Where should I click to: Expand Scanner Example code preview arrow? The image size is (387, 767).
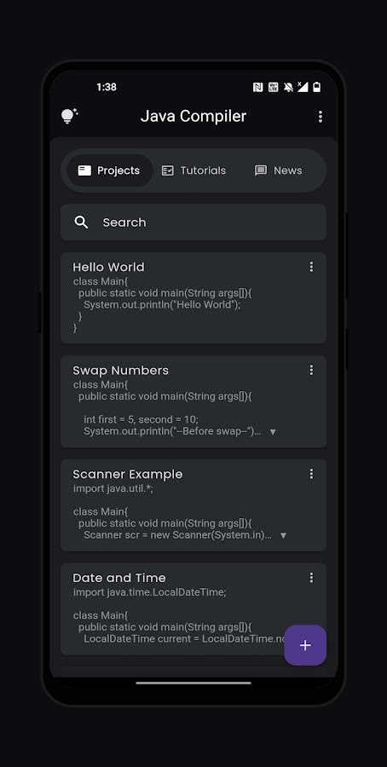pos(283,536)
